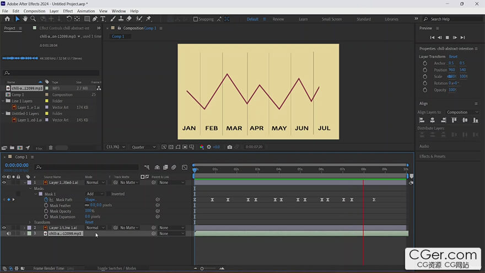The height and width of the screenshot is (273, 485).
Task: Check the Inverted mask box
Action: pyautogui.click(x=109, y=194)
